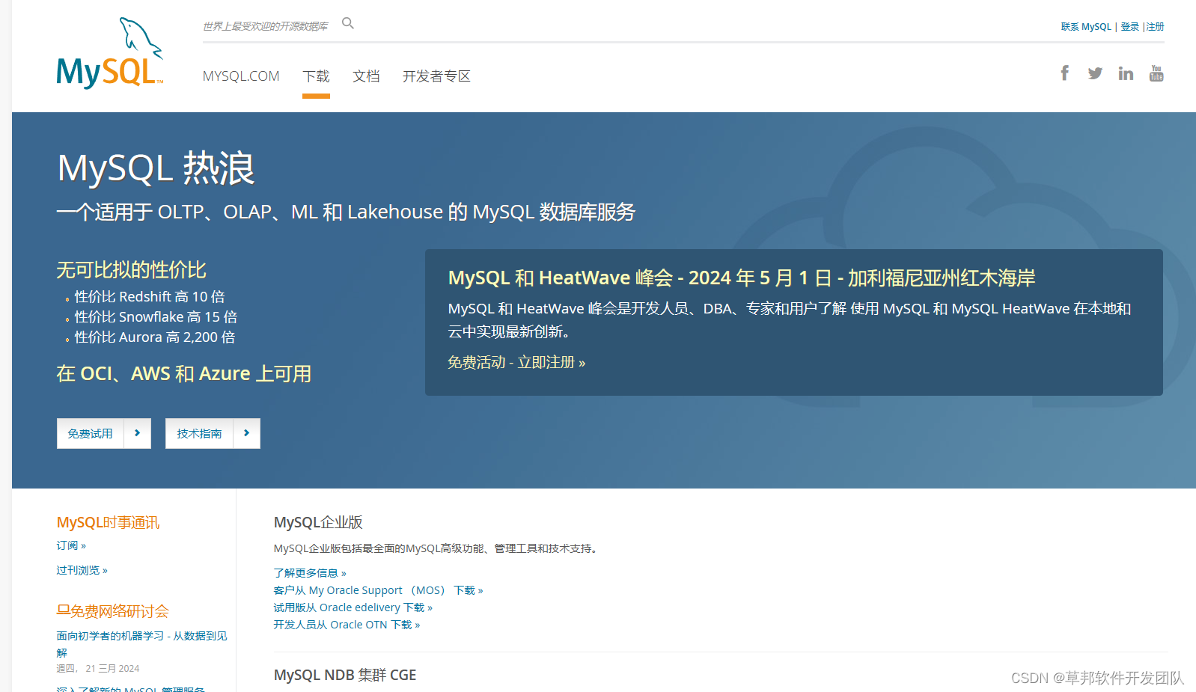Click the 性价比 Redshift 高 10 倍 text
The image size is (1196, 692).
(150, 297)
